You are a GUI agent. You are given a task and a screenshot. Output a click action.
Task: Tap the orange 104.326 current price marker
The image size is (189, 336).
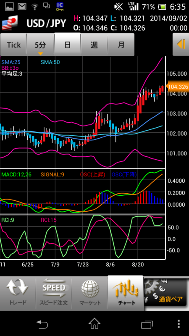pos(177,87)
